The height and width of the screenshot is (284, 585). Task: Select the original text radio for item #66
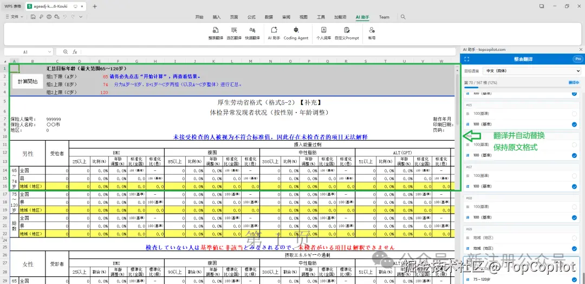[x=574, y=144]
